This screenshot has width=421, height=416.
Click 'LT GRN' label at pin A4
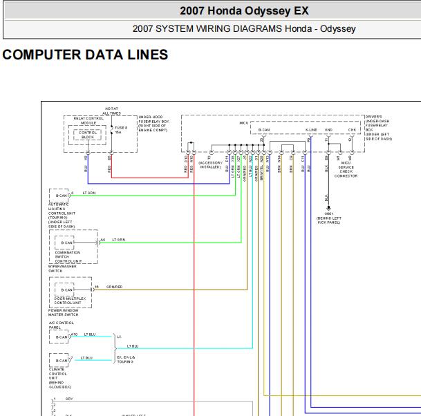coord(119,240)
